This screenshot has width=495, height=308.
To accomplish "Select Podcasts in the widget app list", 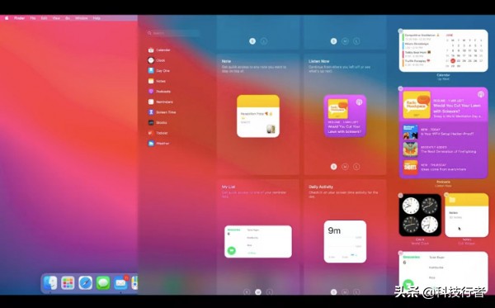I will [x=159, y=92].
